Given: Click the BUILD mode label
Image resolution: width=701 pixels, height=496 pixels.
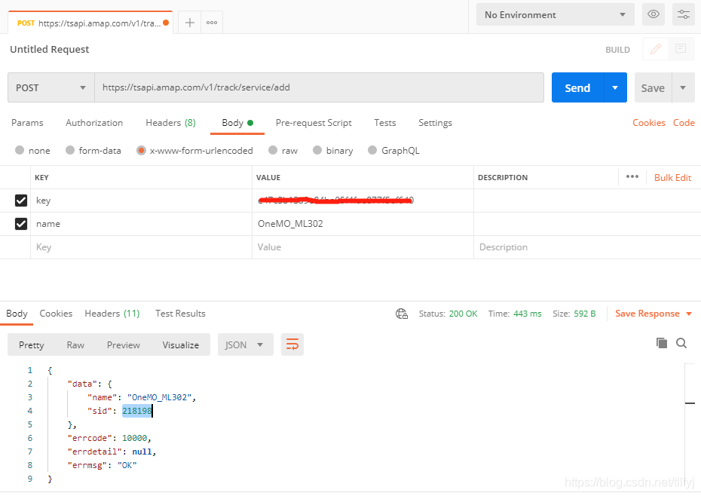Looking at the screenshot, I should point(617,50).
